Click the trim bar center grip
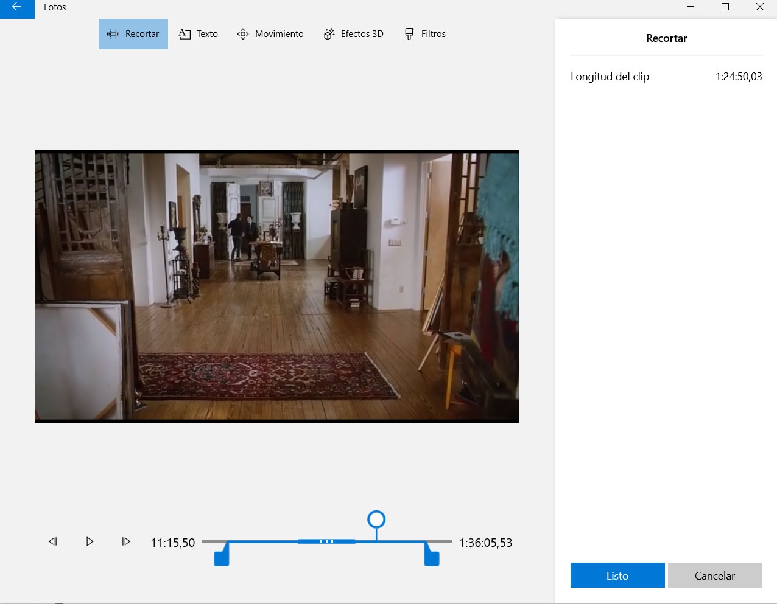777x604 pixels. coord(326,541)
